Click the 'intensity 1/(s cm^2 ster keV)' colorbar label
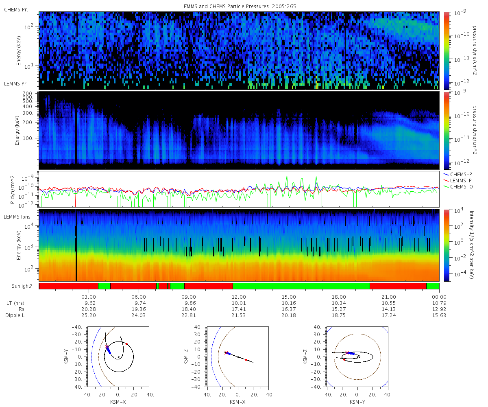Image resolution: width=488 pixels, height=407 pixels. 472,245
